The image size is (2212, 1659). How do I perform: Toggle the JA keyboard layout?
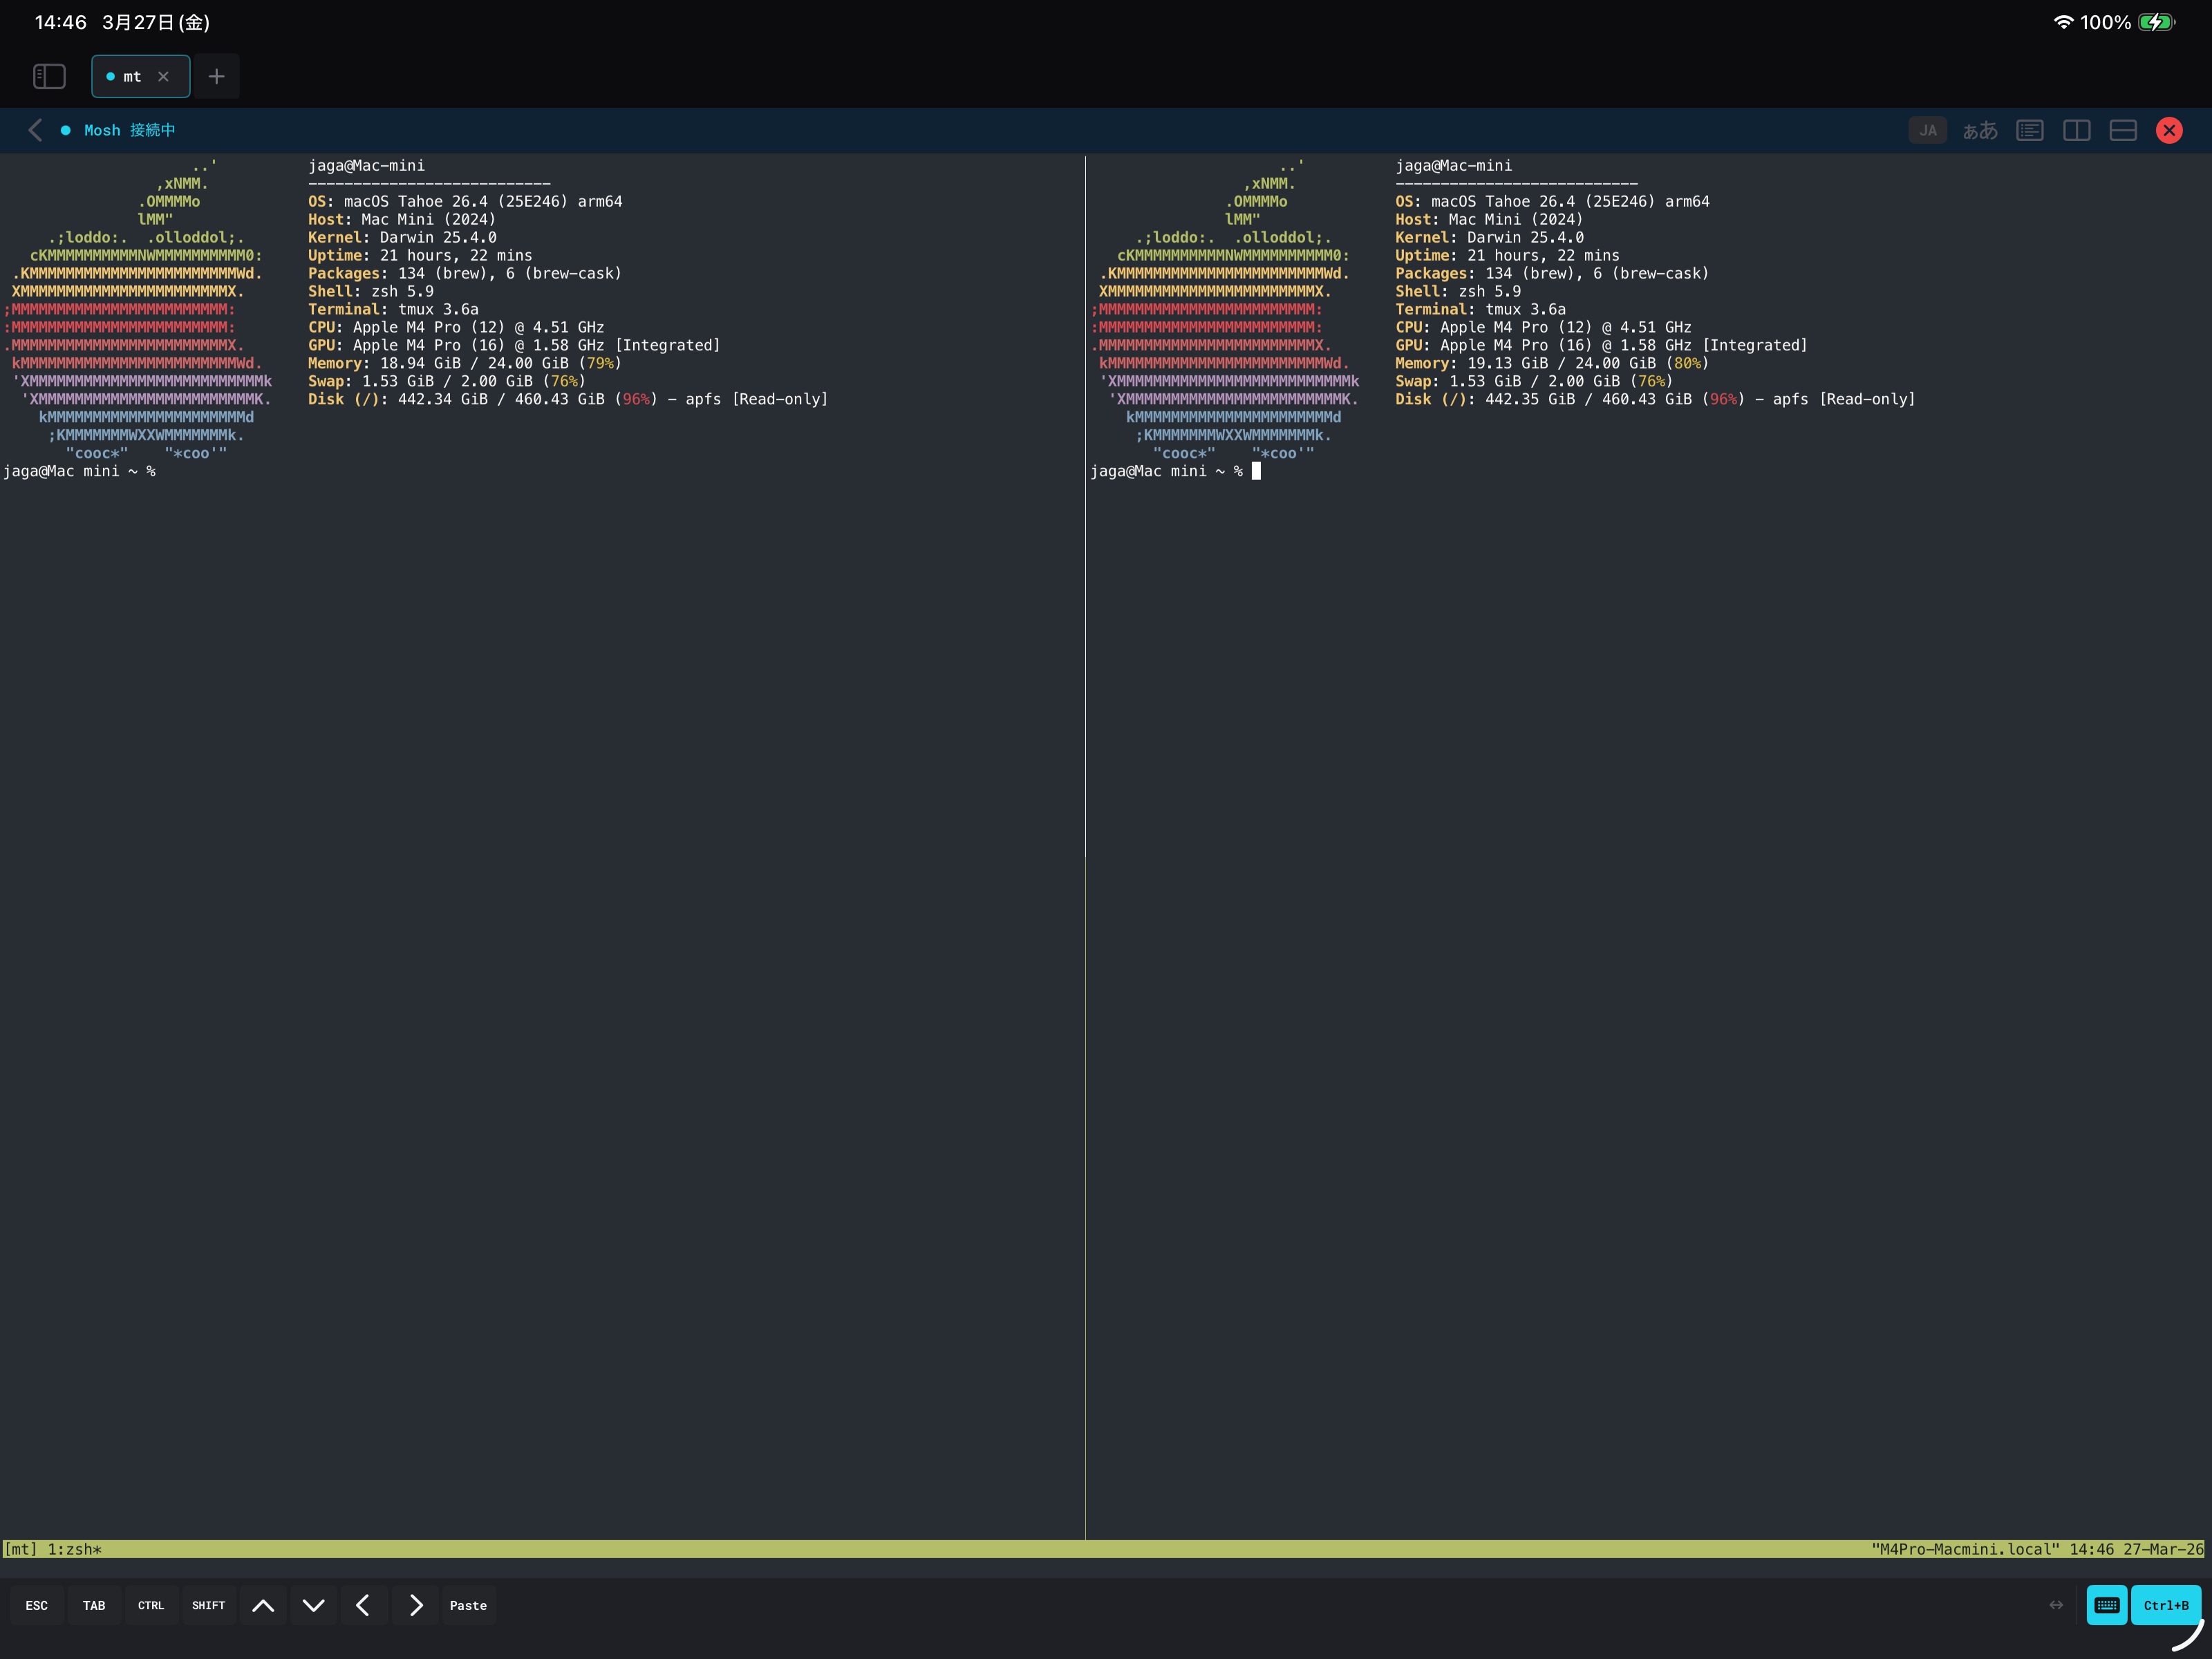tap(1928, 130)
